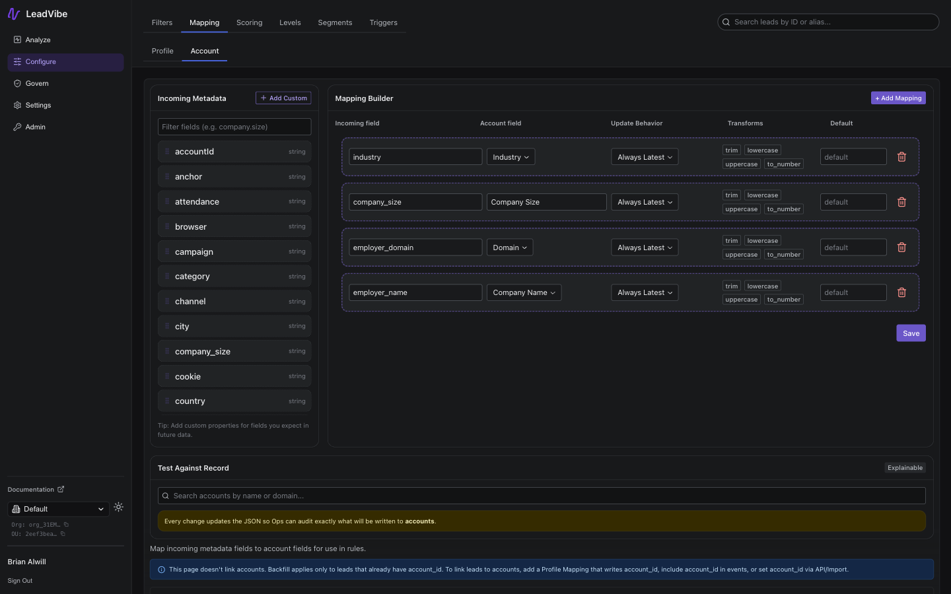Go to Govern in sidebar
951x594 pixels.
tap(37, 84)
